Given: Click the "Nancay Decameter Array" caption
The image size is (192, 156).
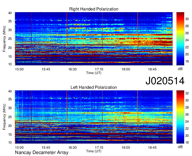Looking at the screenshot, I should 42,153.
